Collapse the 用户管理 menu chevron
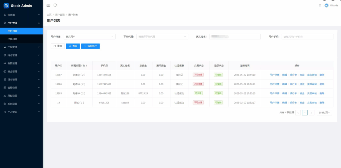Image resolution: width=341 pixels, height=168 pixels. [x=39, y=23]
